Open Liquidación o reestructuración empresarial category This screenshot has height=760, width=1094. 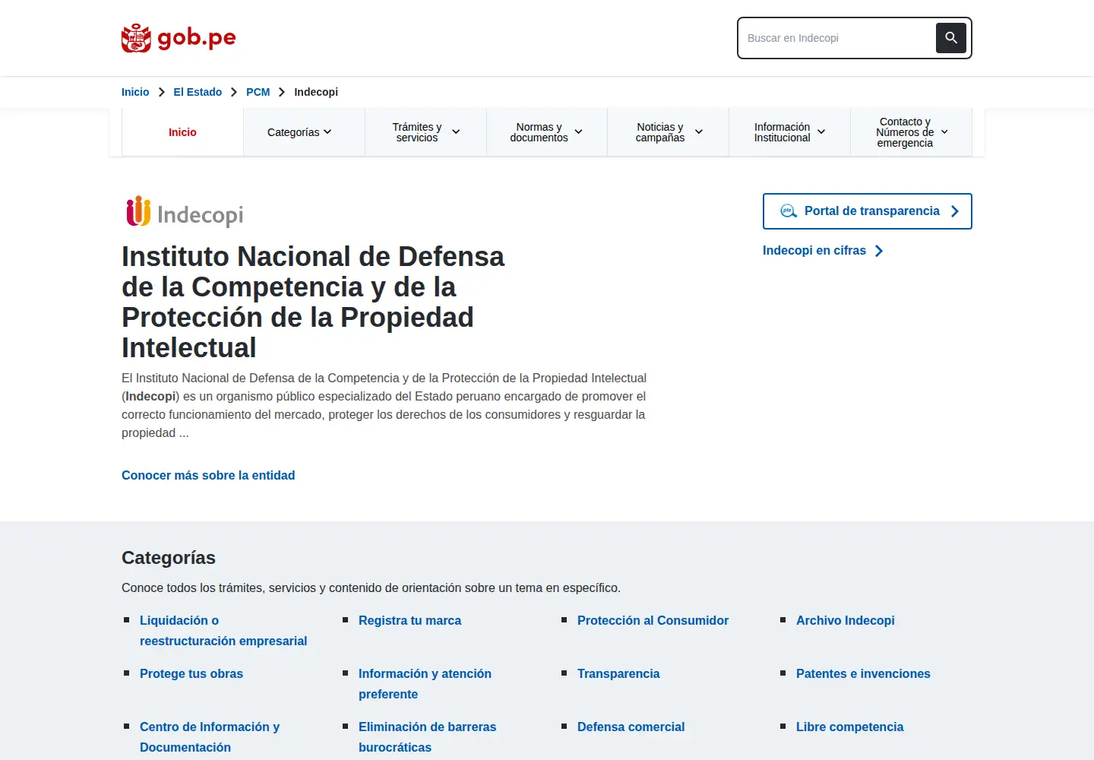point(223,631)
